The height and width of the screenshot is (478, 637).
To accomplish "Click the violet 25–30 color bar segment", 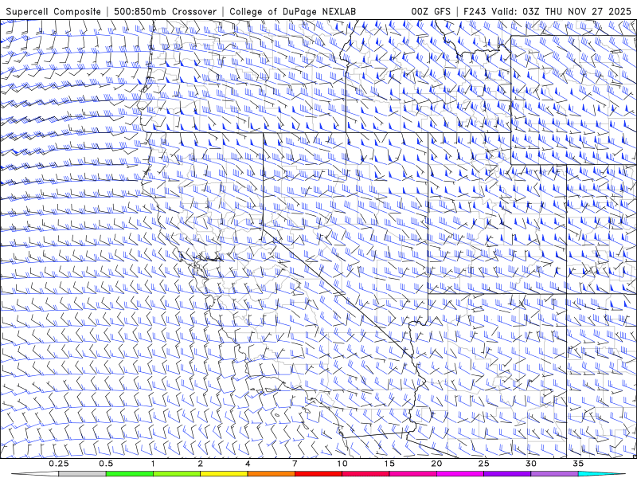I will pos(507,474).
